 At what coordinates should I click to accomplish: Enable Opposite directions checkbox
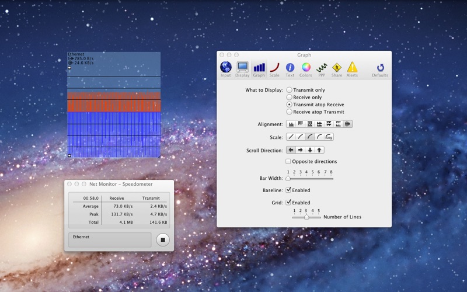click(x=288, y=161)
